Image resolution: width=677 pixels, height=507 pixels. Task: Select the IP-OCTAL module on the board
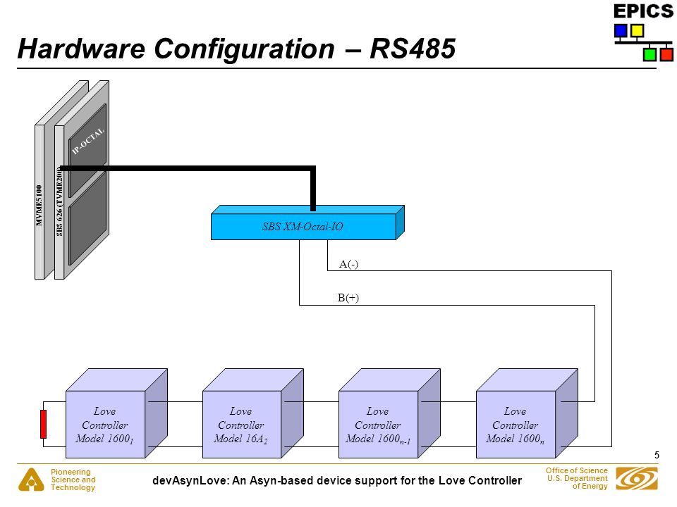click(87, 150)
